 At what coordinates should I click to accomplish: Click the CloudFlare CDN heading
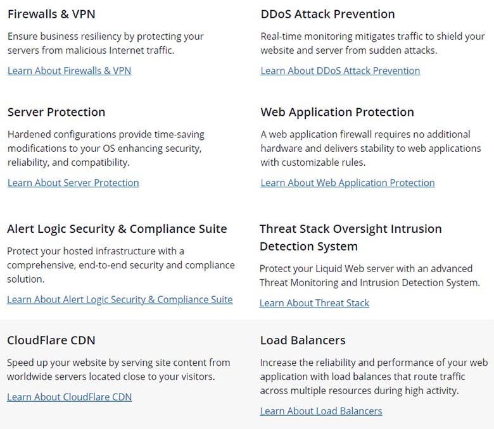51,340
